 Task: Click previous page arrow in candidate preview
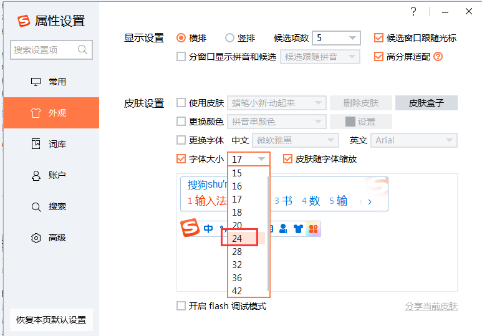[x=361, y=202]
